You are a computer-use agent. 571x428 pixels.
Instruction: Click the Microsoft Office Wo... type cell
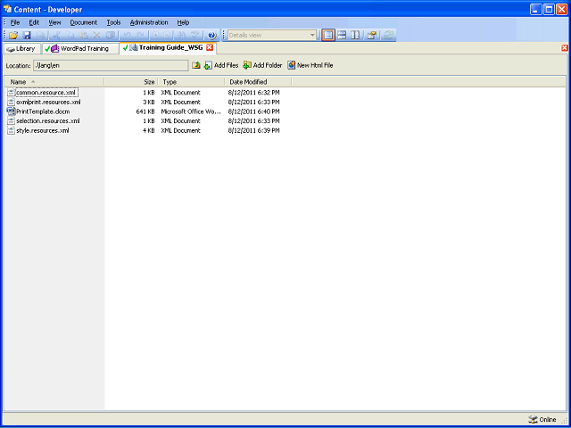tap(191, 111)
